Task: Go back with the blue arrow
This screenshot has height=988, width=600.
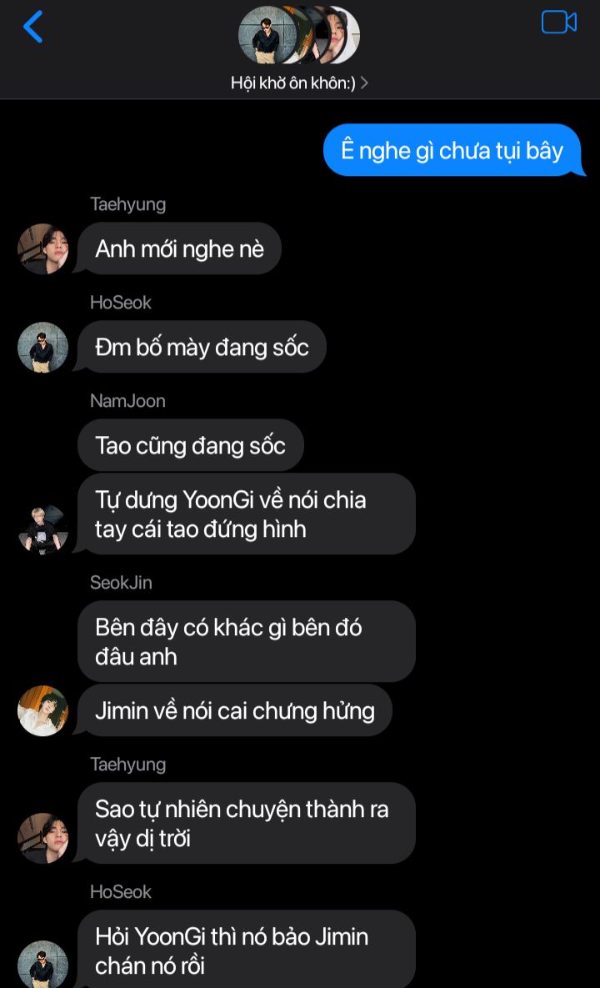Action: 32,27
